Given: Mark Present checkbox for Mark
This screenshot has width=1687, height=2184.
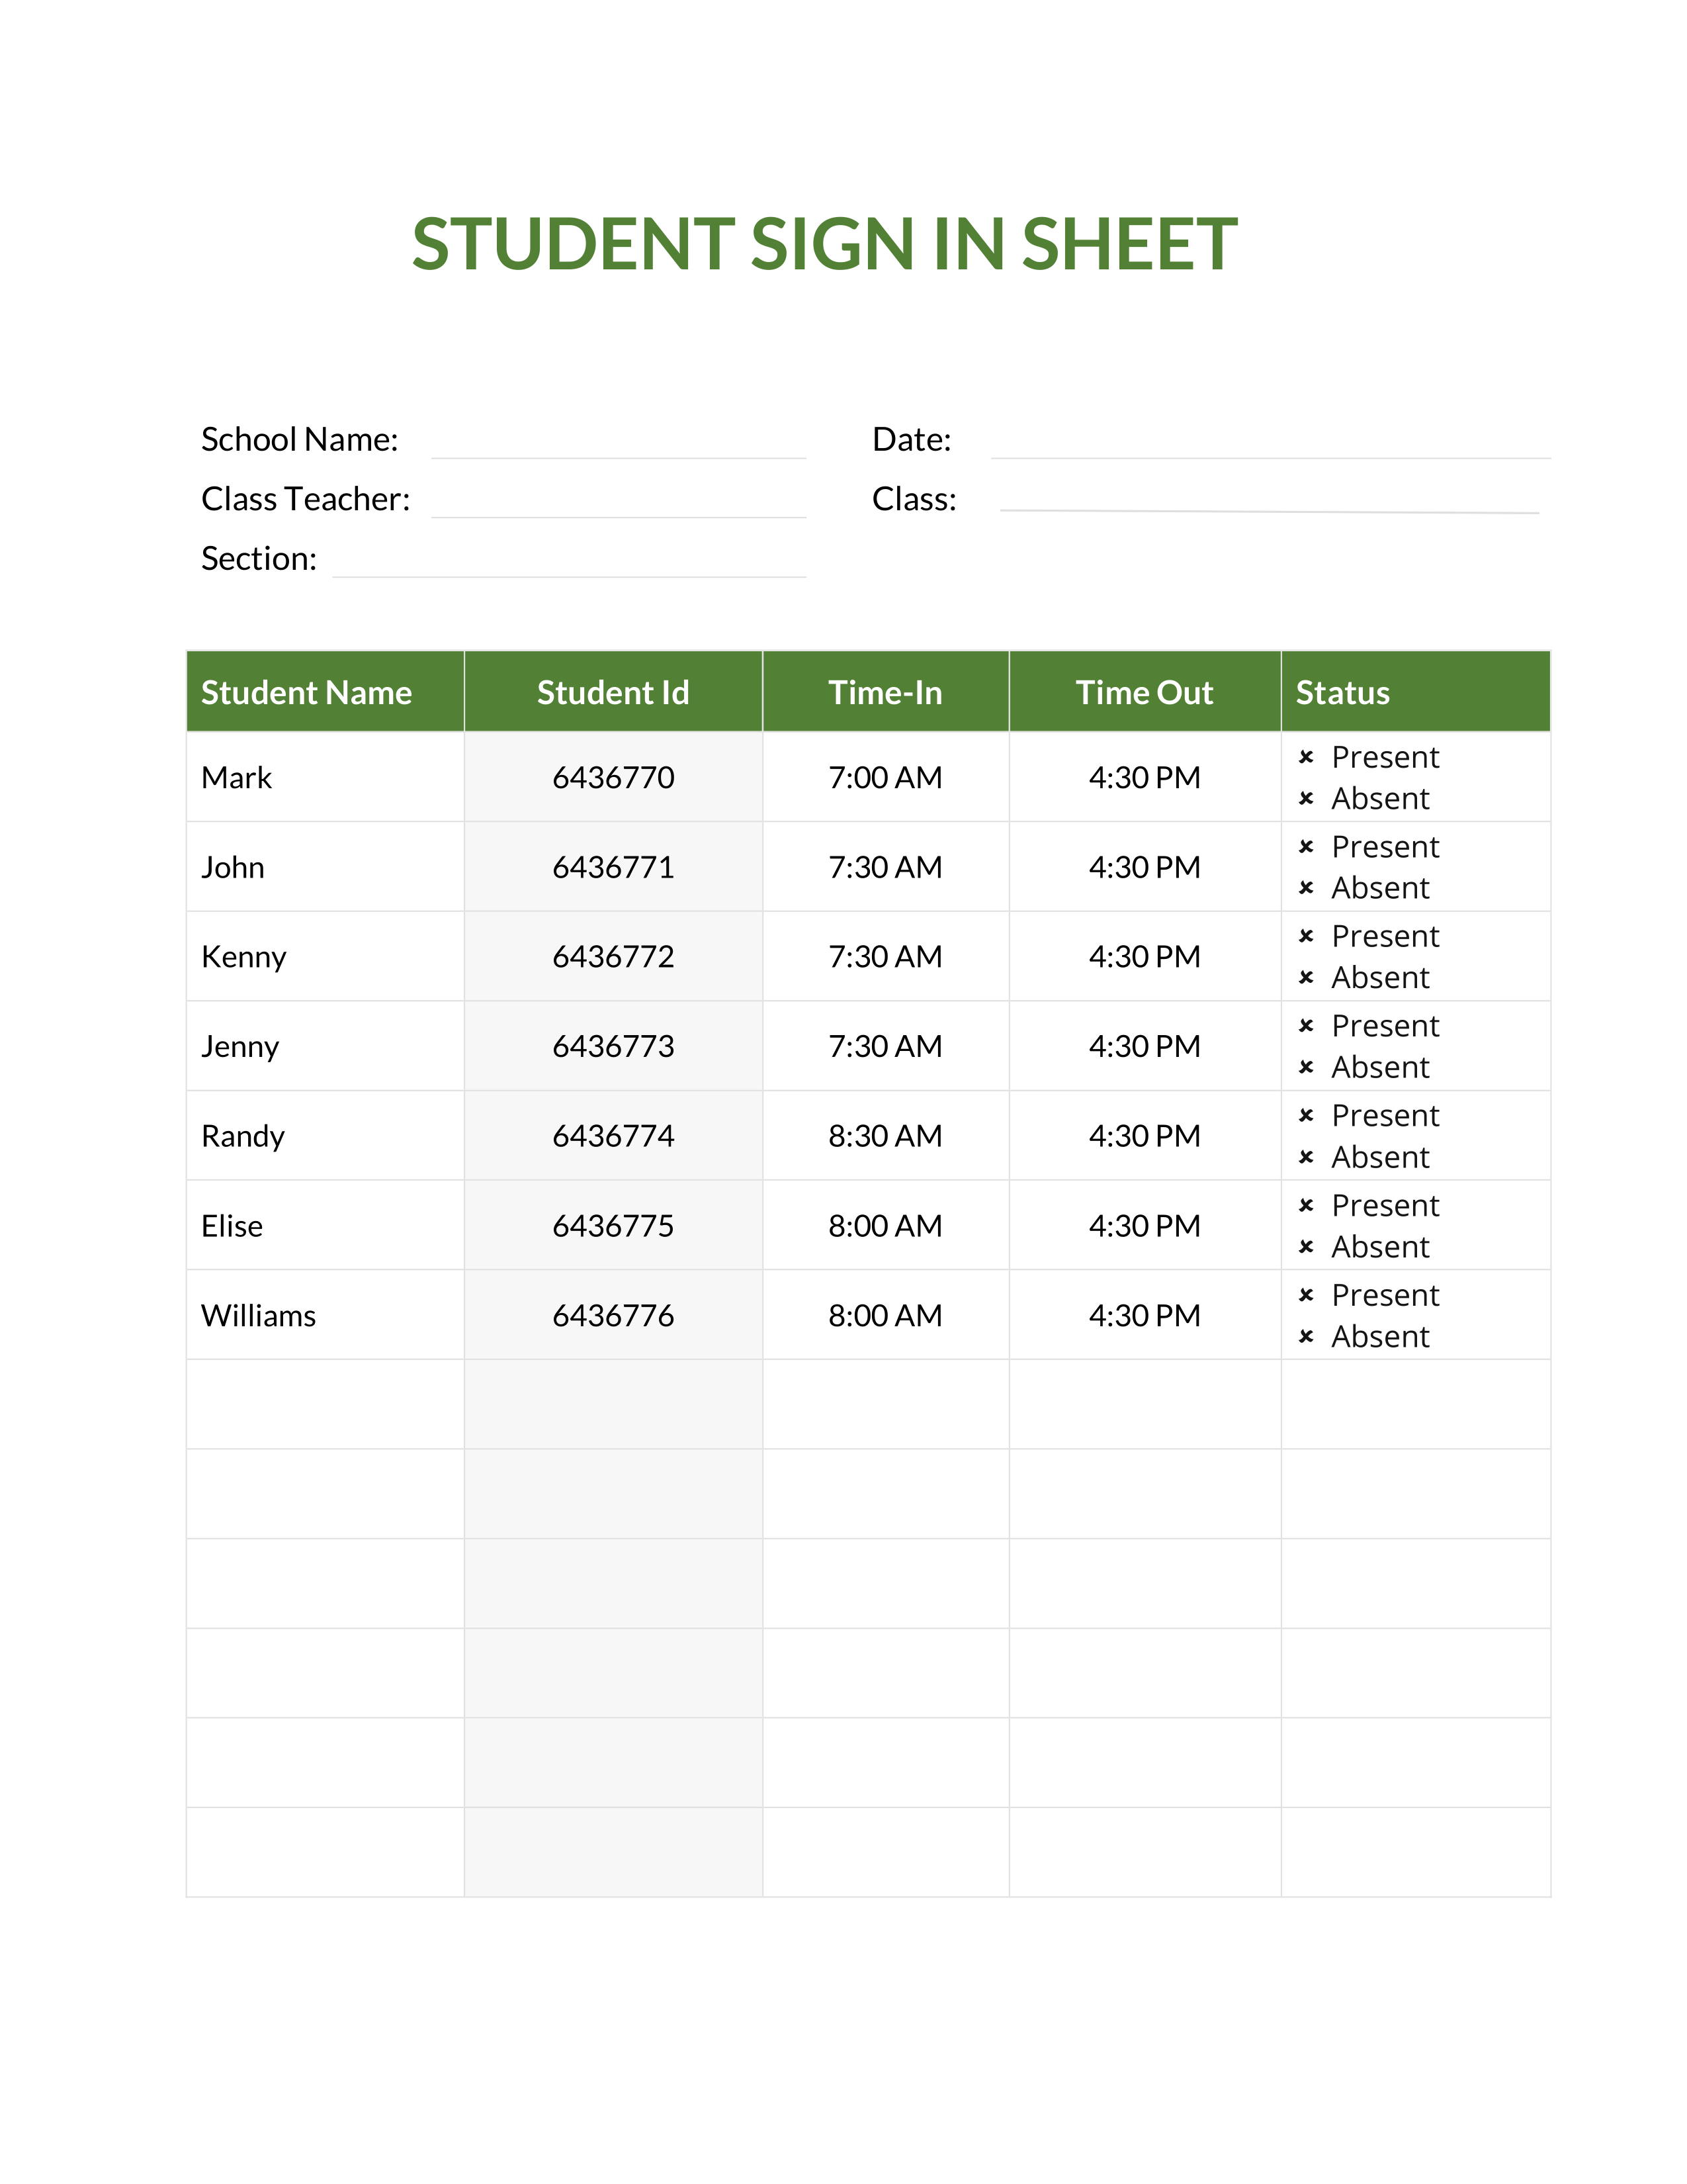Looking at the screenshot, I should (1305, 757).
